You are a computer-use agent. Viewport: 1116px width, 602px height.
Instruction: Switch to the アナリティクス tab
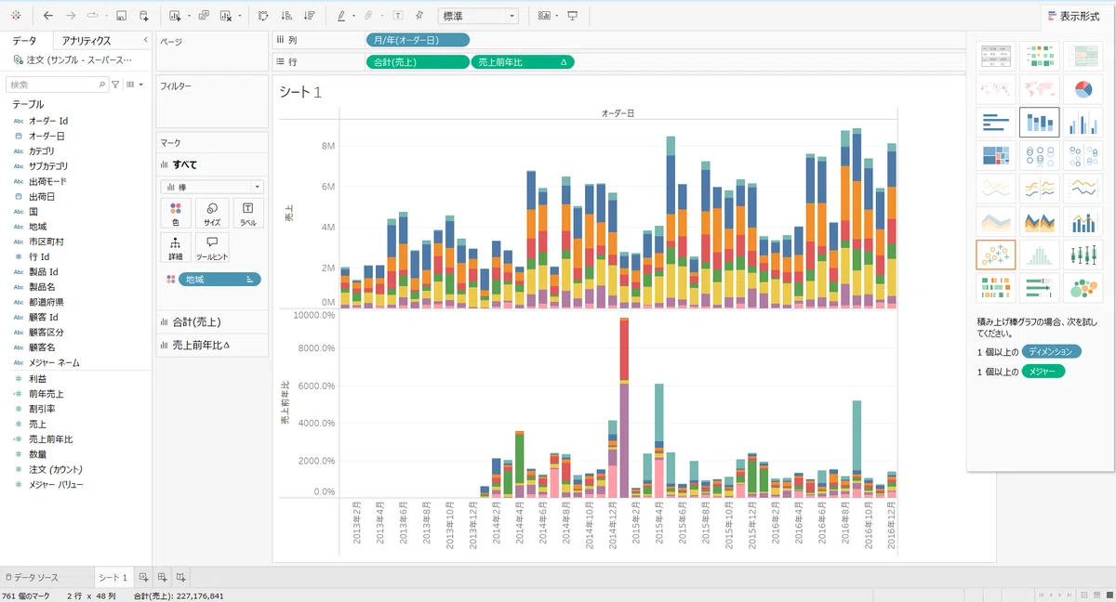click(x=86, y=41)
